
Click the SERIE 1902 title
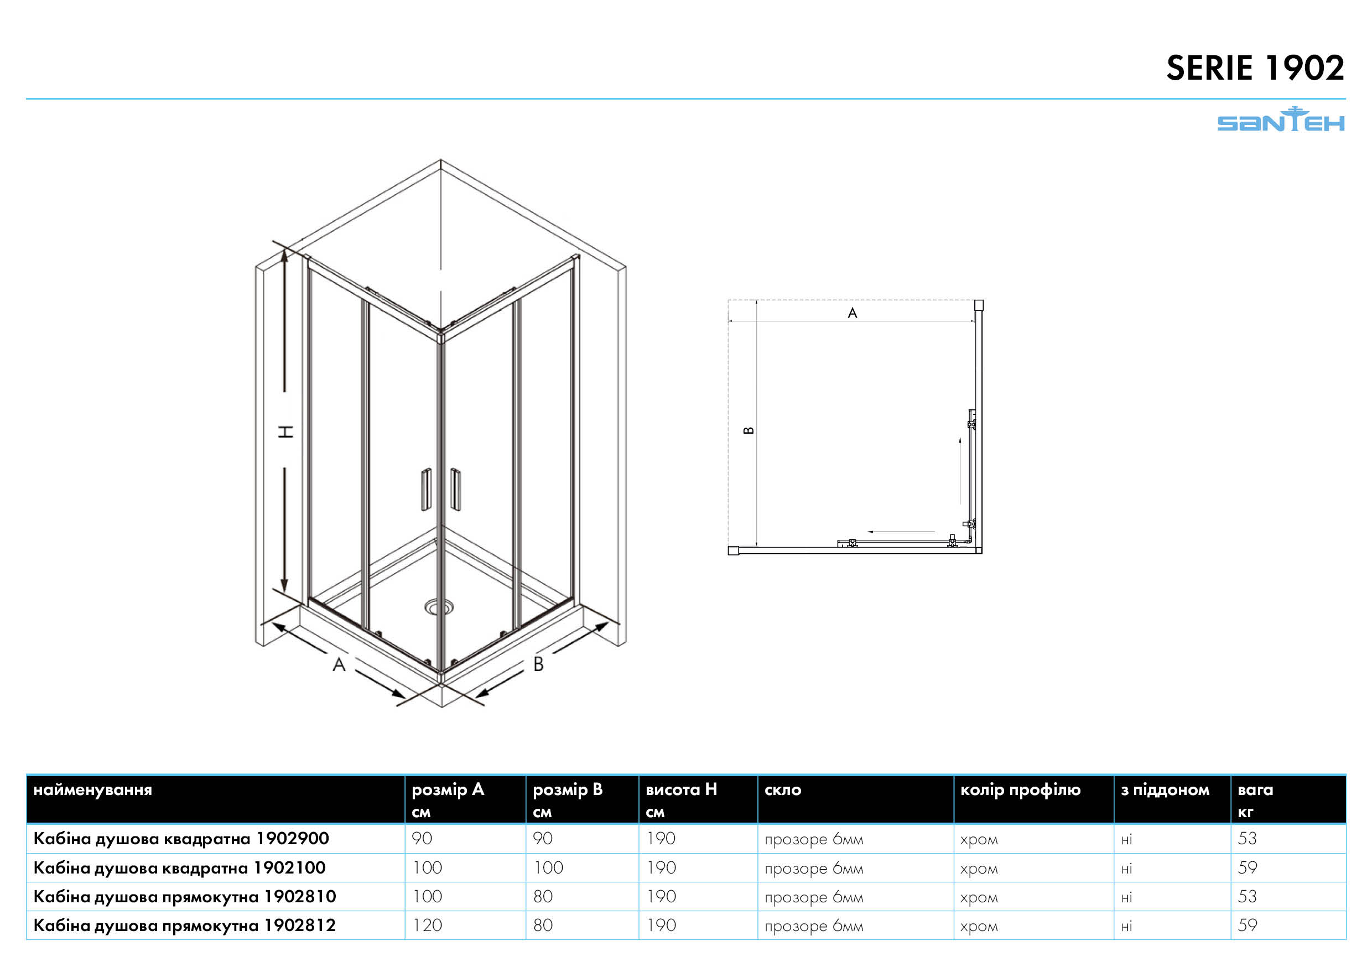1255,68
